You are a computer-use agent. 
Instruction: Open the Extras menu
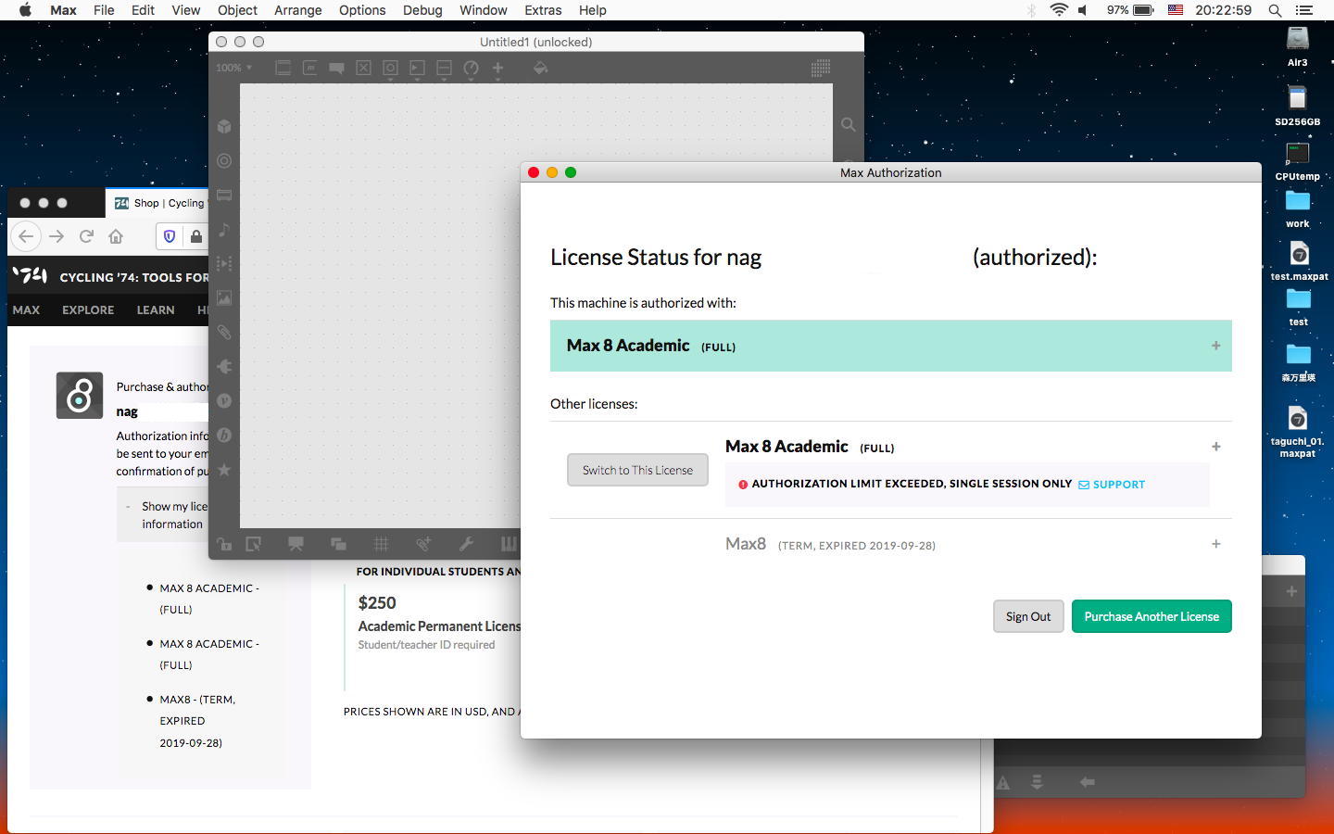(543, 10)
